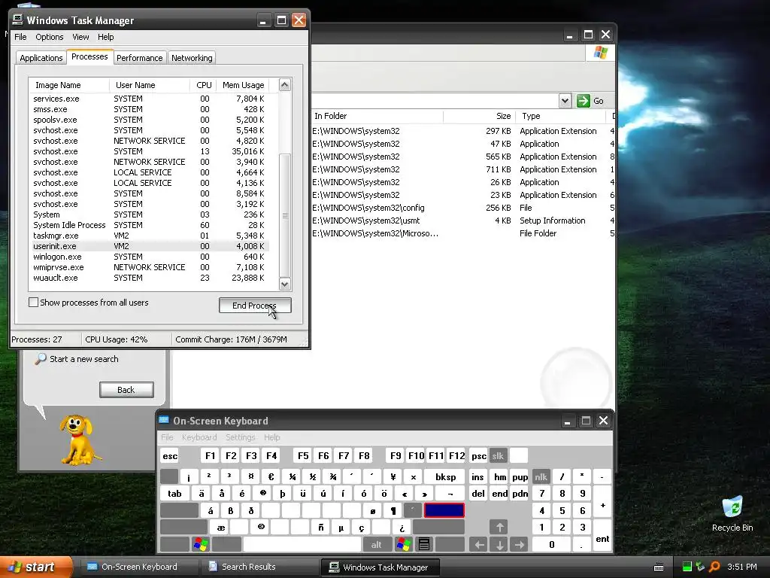Click the up arrow key on On-Screen Keyboard
This screenshot has height=578, width=770.
point(499,528)
